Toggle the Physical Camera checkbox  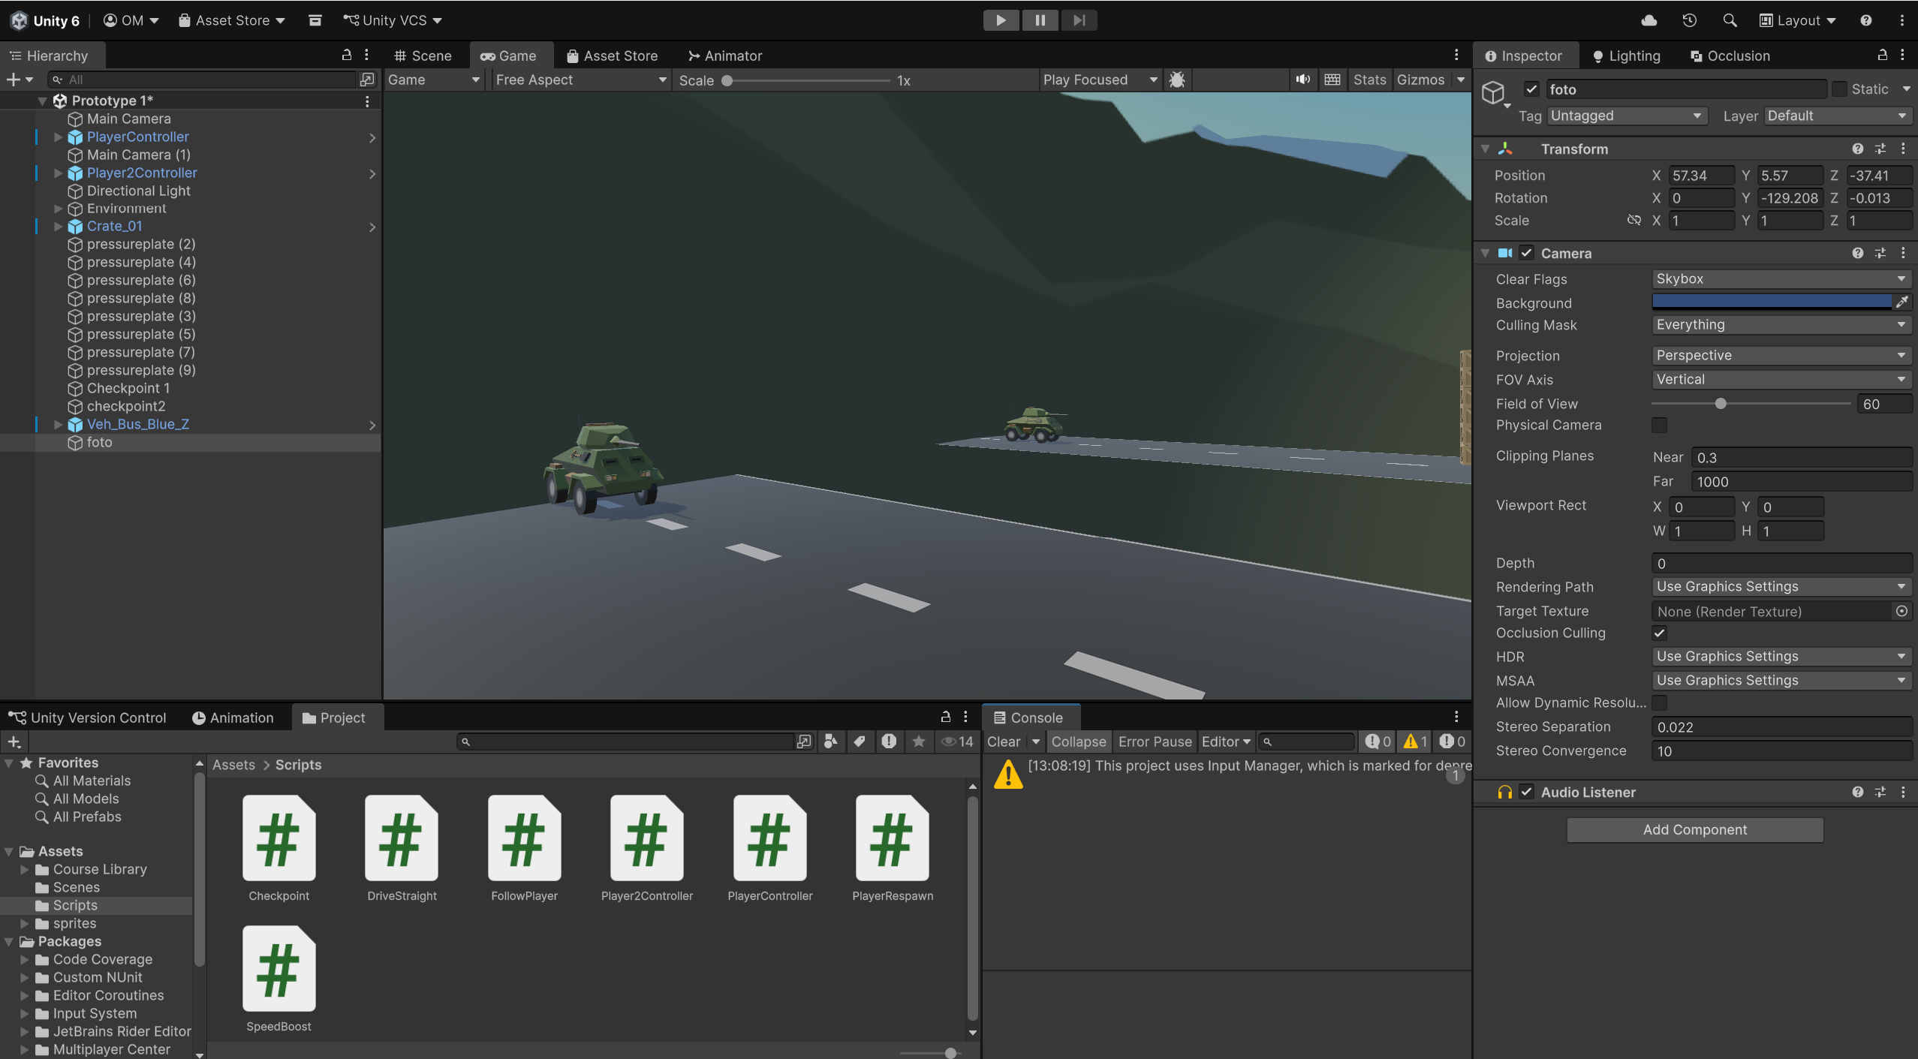1660,425
